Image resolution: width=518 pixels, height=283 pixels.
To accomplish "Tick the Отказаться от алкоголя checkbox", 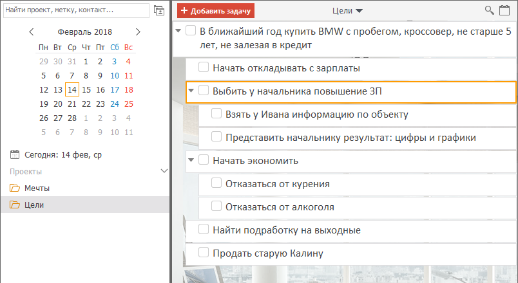I will [x=216, y=206].
